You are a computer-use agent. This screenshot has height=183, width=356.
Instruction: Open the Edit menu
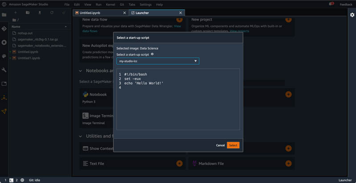point(77,4)
